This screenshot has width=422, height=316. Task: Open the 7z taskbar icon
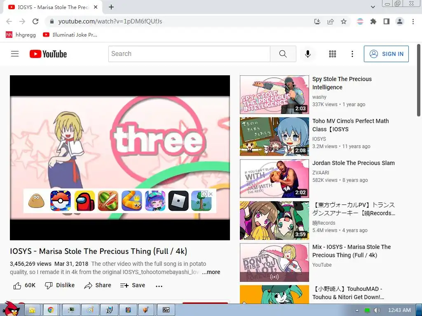[x=166, y=310]
